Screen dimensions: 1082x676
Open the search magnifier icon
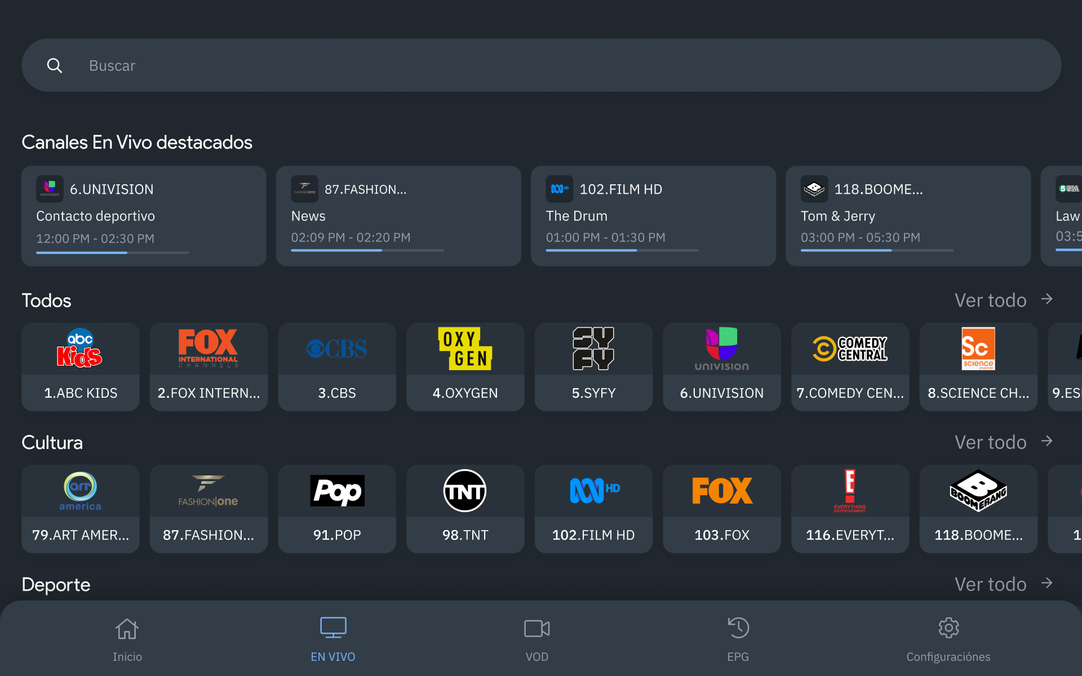(x=55, y=65)
